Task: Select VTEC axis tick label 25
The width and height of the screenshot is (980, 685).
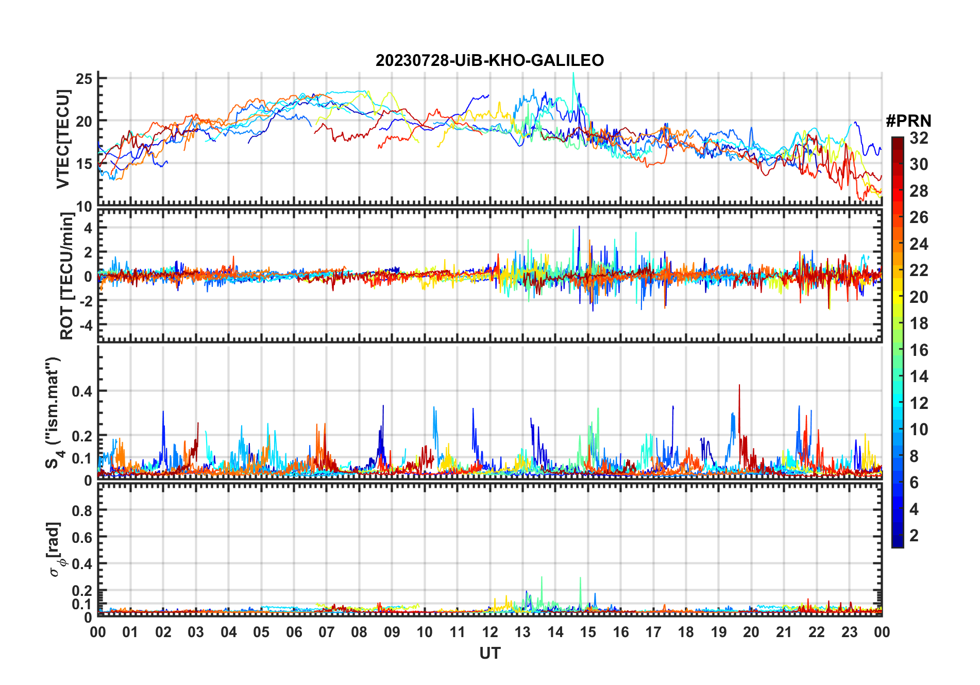Action: pyautogui.click(x=84, y=79)
